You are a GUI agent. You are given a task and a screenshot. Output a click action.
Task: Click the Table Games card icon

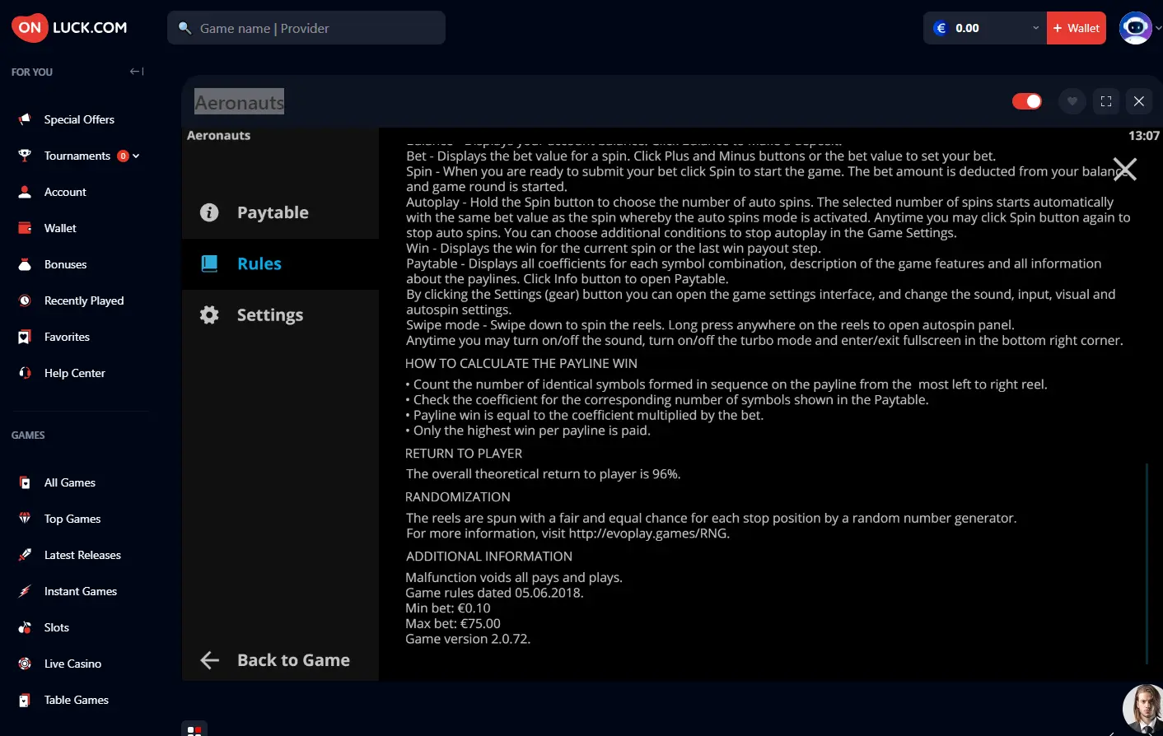pyautogui.click(x=25, y=700)
